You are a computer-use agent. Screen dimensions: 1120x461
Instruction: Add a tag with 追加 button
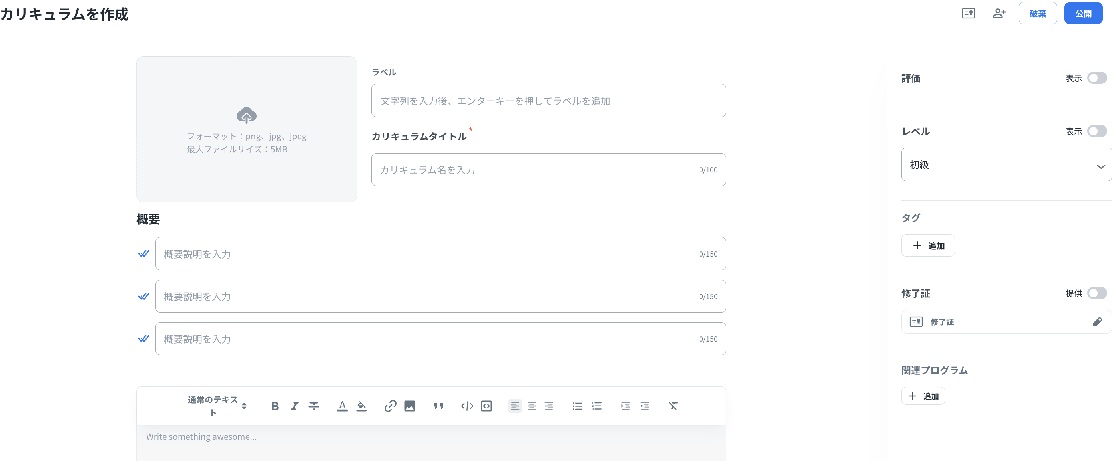pyautogui.click(x=928, y=246)
